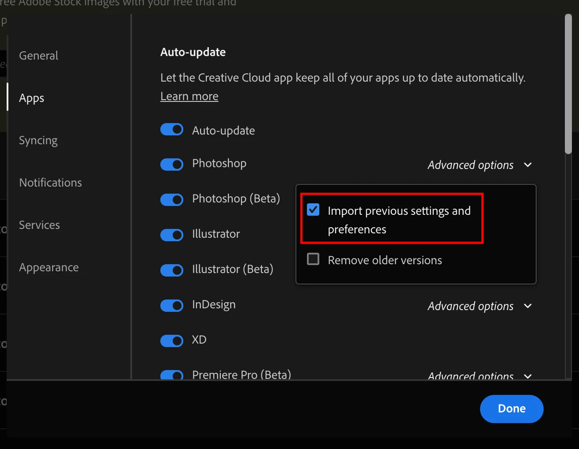Expand Advanced options for InDesign
The height and width of the screenshot is (449, 579).
pos(480,306)
